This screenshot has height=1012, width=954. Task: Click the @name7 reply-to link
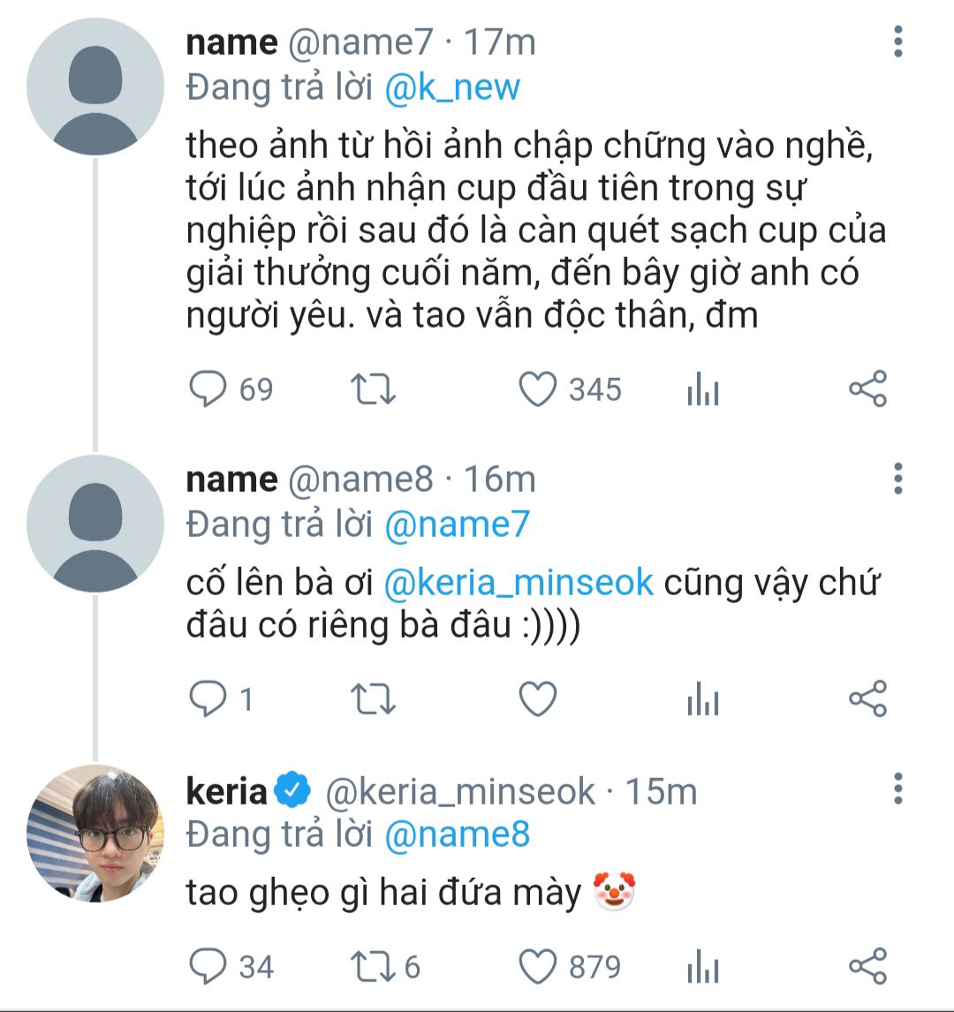[x=457, y=525]
